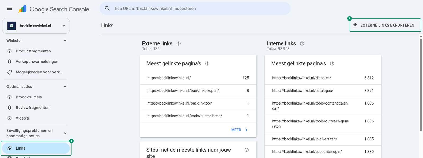Screen dimensions: 423x158
Task: Open the backlinks-kopen external links row
Action: 198,91
